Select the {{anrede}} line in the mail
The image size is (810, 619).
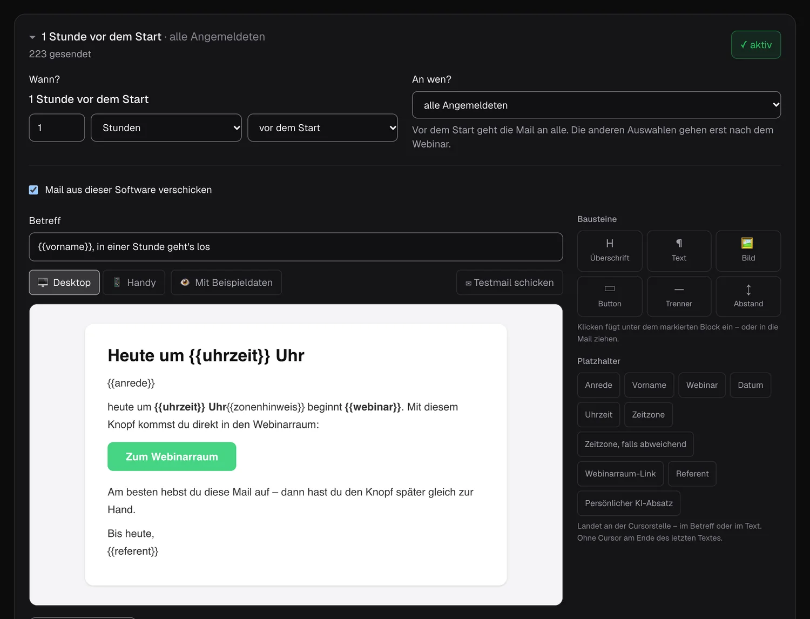point(131,383)
